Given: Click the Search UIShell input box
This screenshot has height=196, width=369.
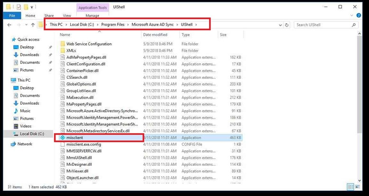Looking at the screenshot, I should 323,25.
